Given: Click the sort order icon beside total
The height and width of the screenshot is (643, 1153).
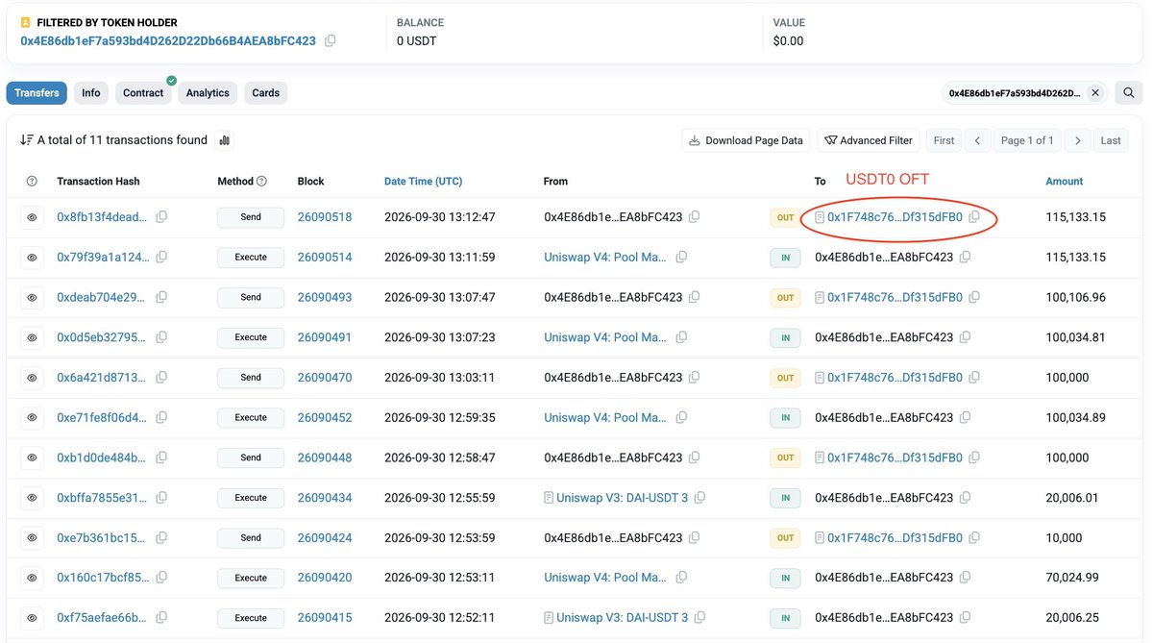Looking at the screenshot, I should [27, 140].
